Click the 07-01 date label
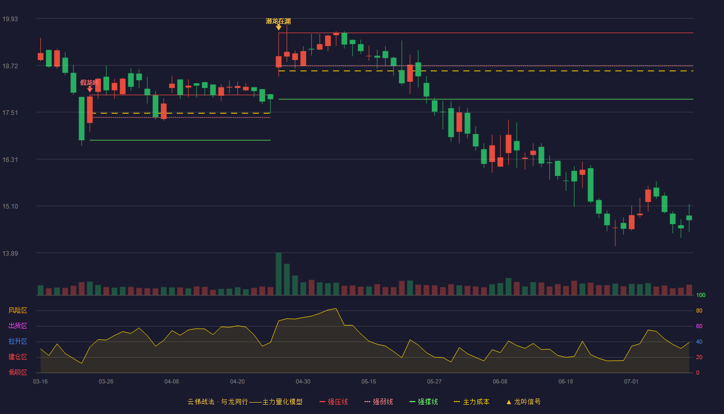724x414 pixels. coord(631,381)
